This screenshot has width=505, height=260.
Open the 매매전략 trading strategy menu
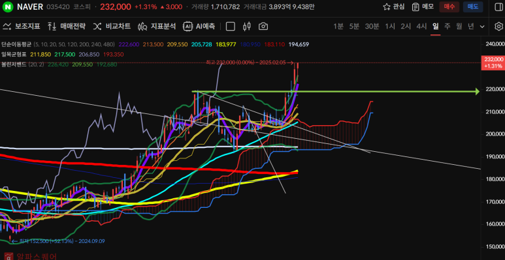pyautogui.click(x=67, y=26)
